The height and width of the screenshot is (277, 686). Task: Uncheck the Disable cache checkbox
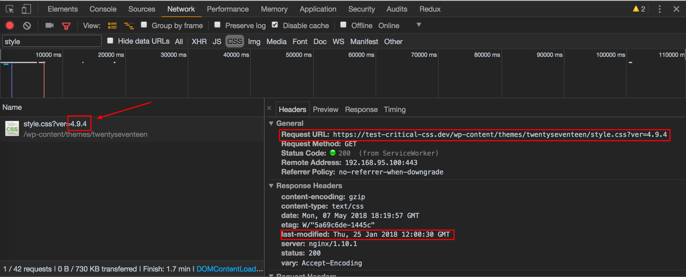275,25
